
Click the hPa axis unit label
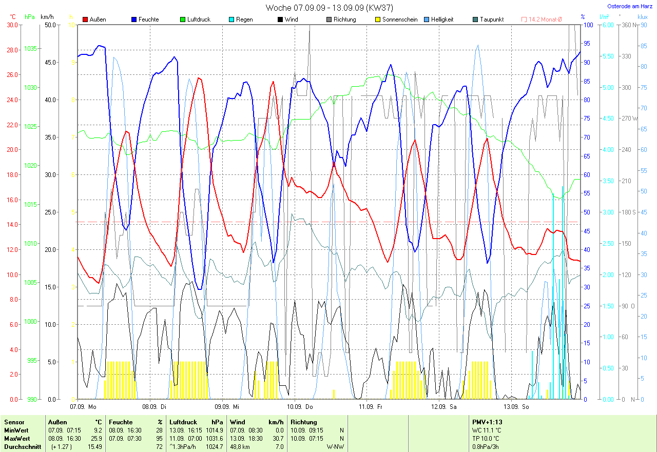click(x=30, y=17)
